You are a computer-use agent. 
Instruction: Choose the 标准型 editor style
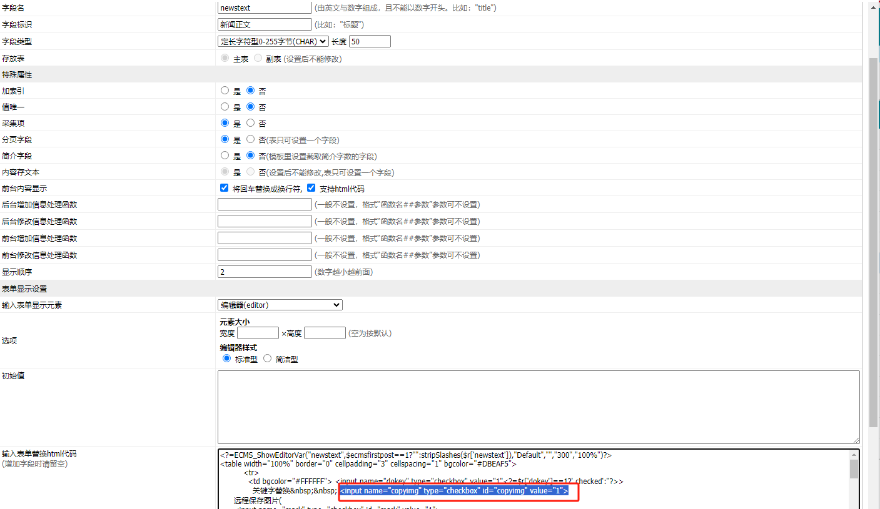(x=226, y=358)
